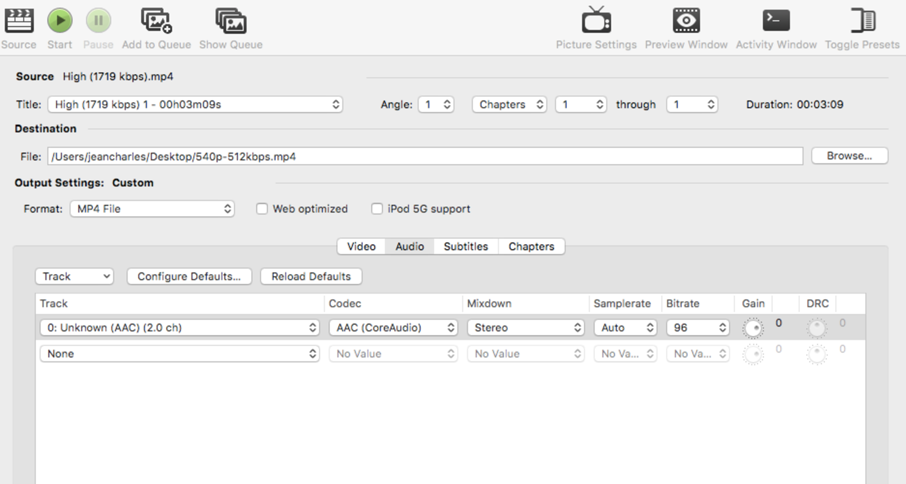Open the Stereo mixdown dropdown
This screenshot has width=906, height=484.
point(526,327)
